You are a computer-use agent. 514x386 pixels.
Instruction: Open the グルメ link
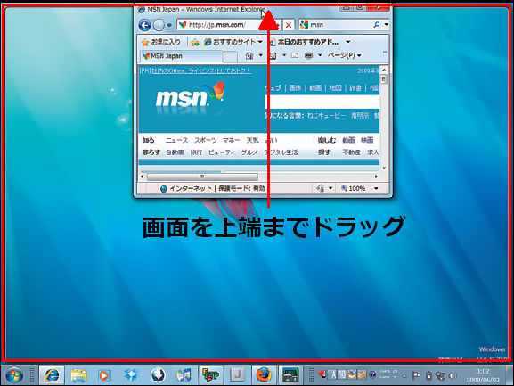tap(249, 152)
